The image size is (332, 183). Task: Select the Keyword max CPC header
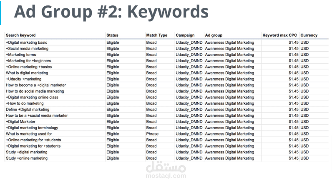[280, 35]
